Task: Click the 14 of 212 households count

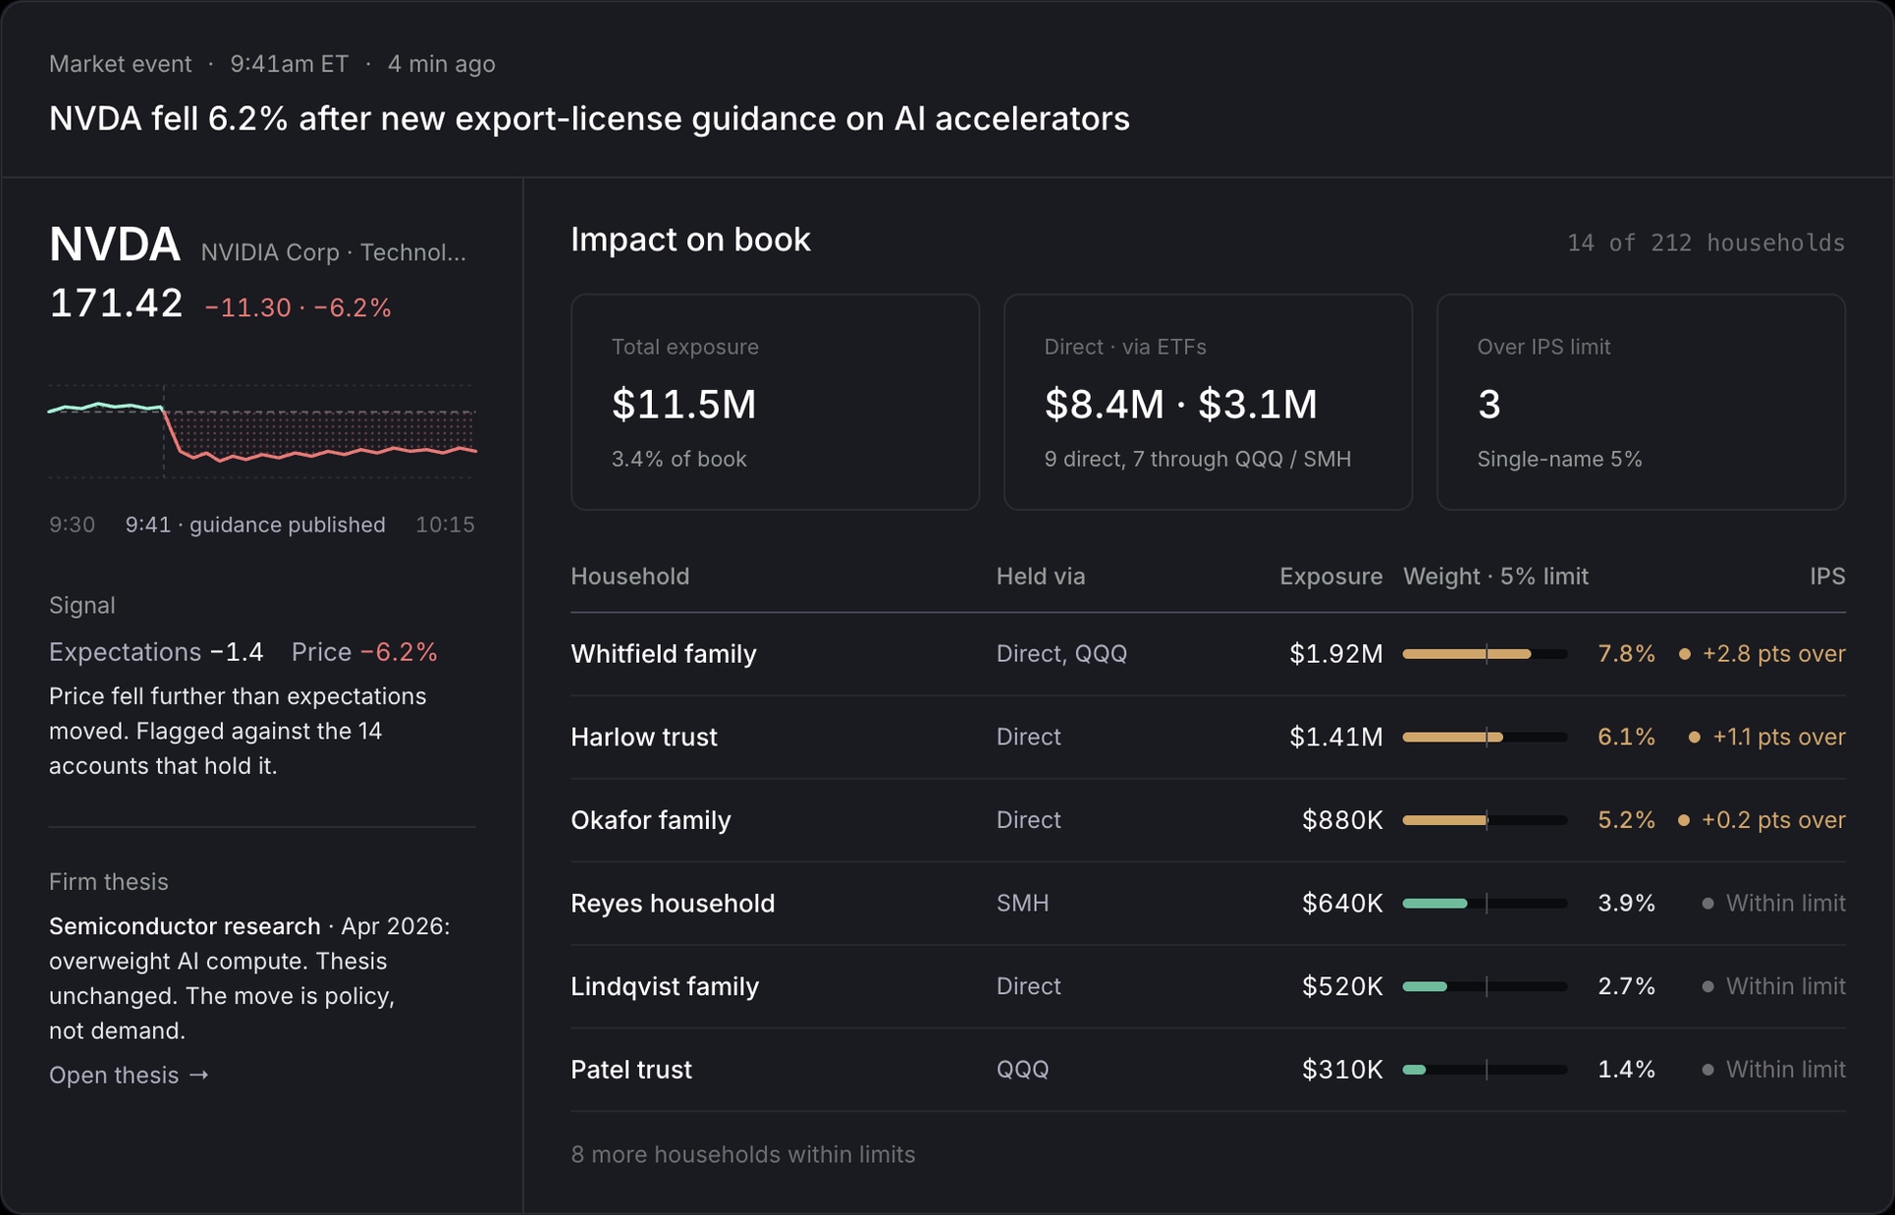Action: point(1705,243)
